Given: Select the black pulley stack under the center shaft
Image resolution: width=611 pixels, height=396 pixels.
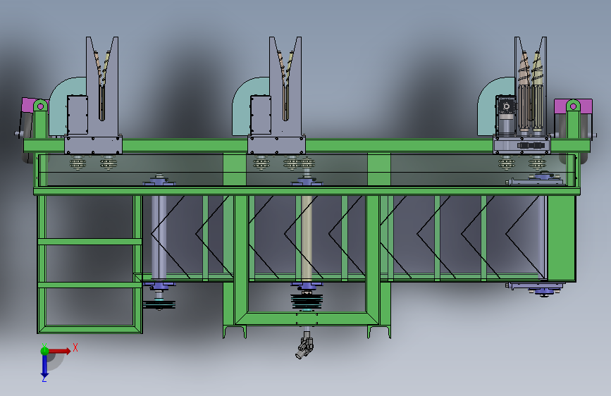Looking at the screenshot, I should tap(307, 302).
